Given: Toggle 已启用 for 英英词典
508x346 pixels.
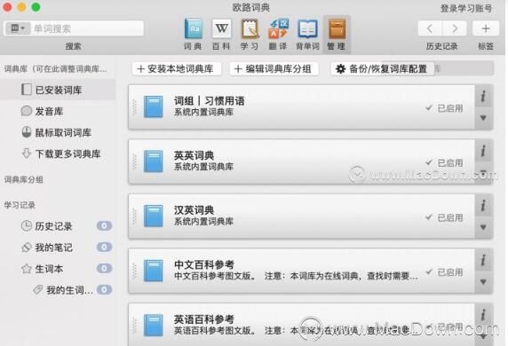Looking at the screenshot, I should pos(444,162).
